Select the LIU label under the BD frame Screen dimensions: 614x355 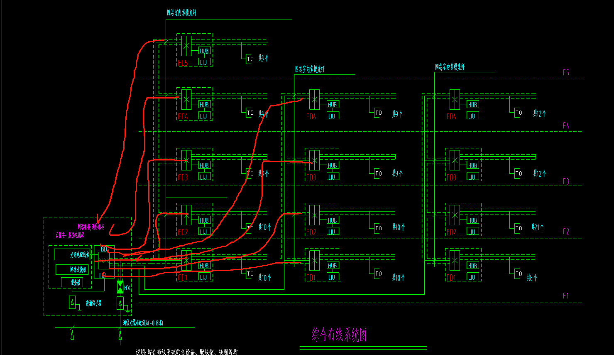point(102,276)
